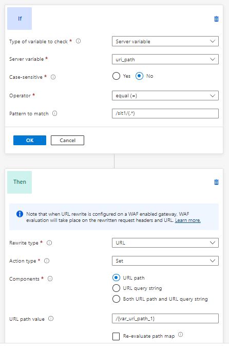The image size is (229, 346).
Task: Confirm the condition with OK button
Action: pyautogui.click(x=30, y=141)
